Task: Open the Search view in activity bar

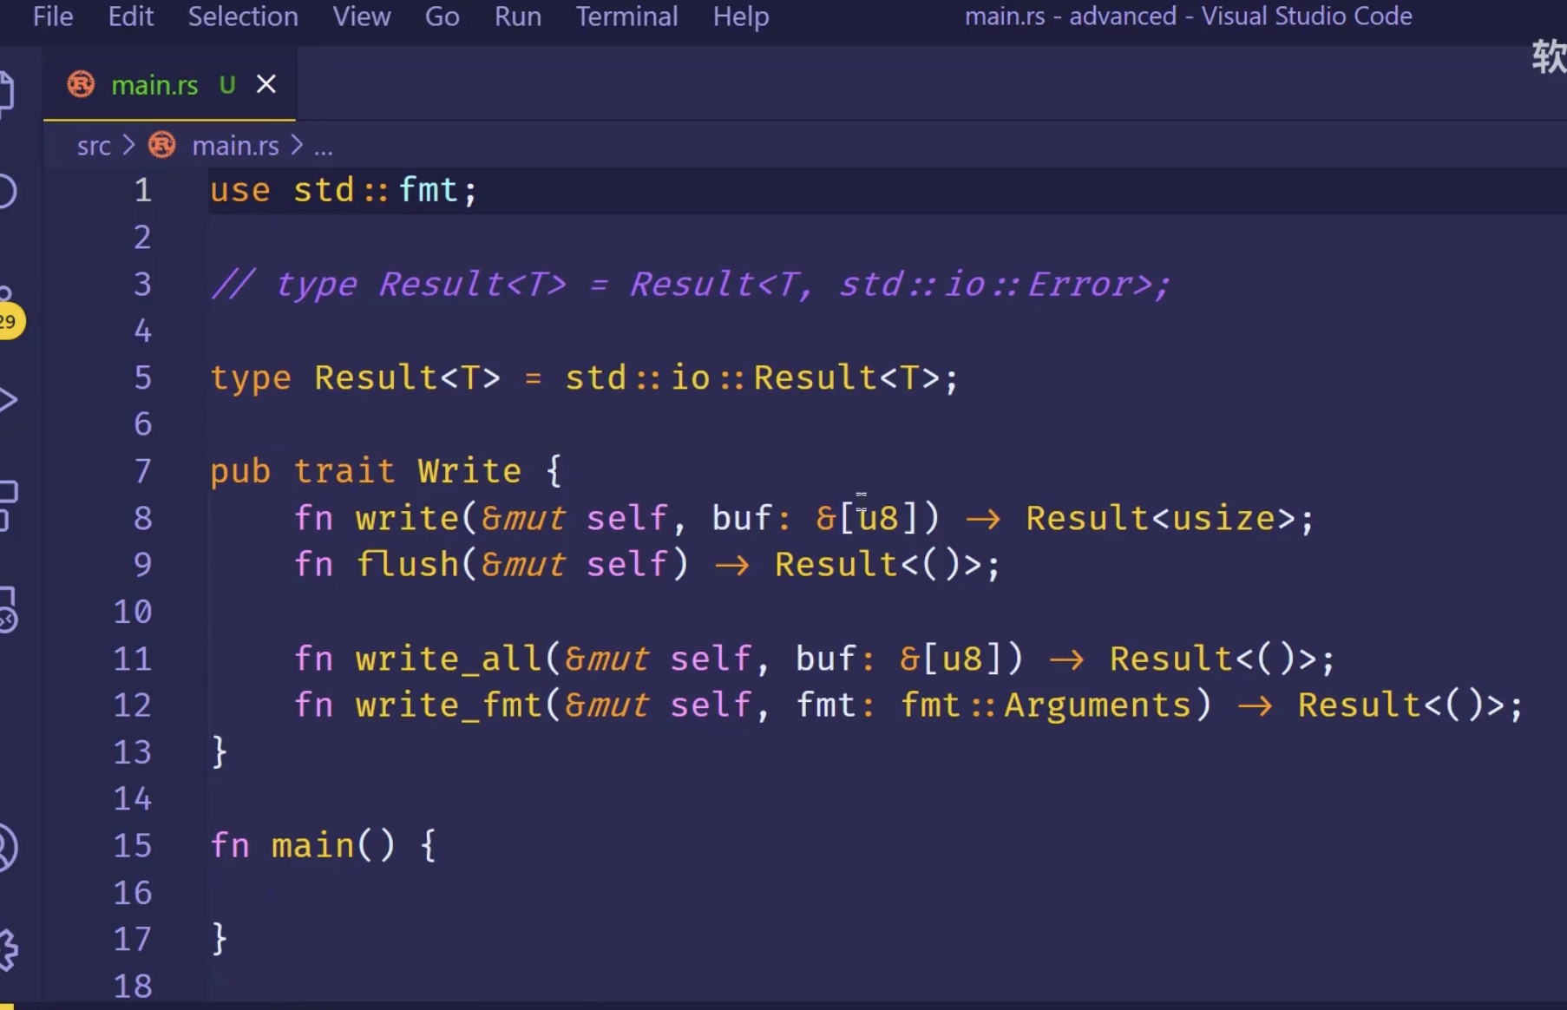Action: [x=5, y=192]
